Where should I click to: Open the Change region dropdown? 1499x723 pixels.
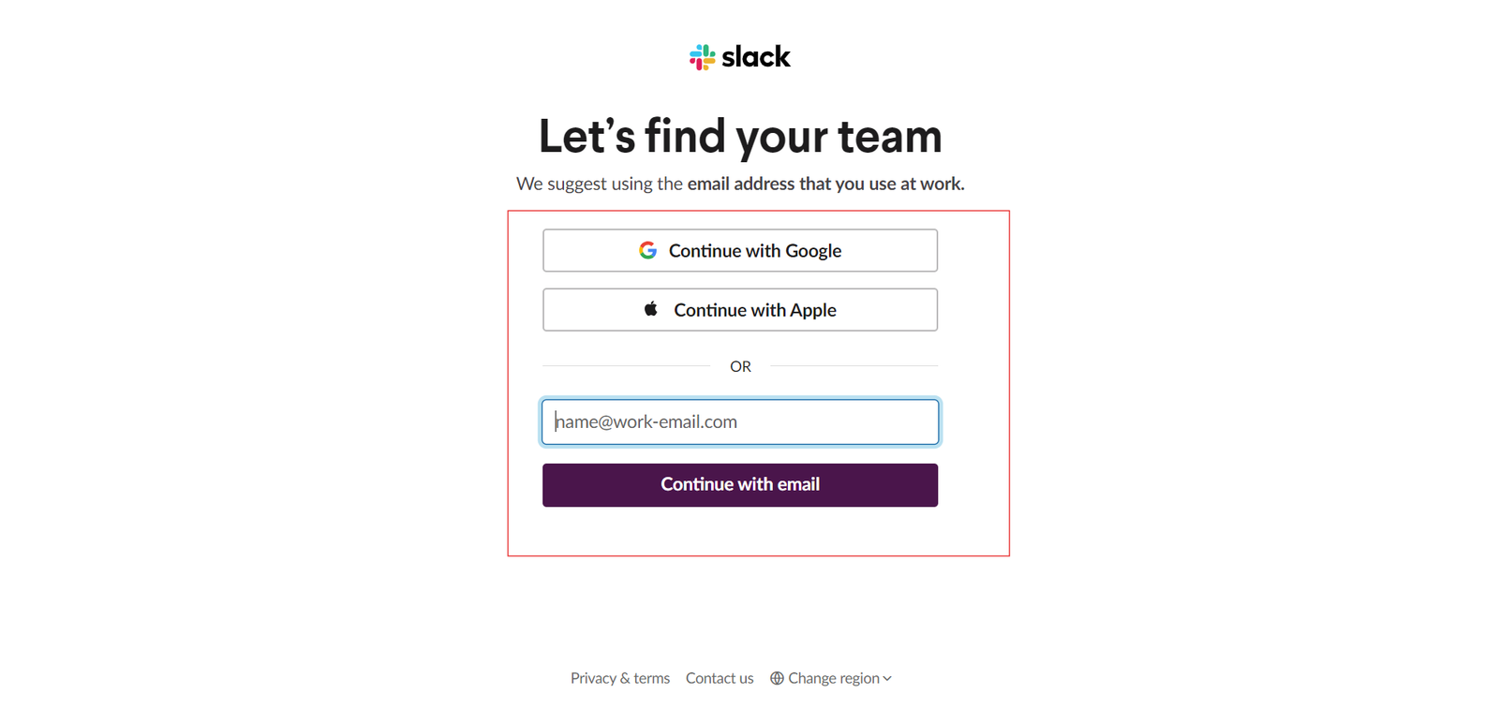tap(833, 678)
